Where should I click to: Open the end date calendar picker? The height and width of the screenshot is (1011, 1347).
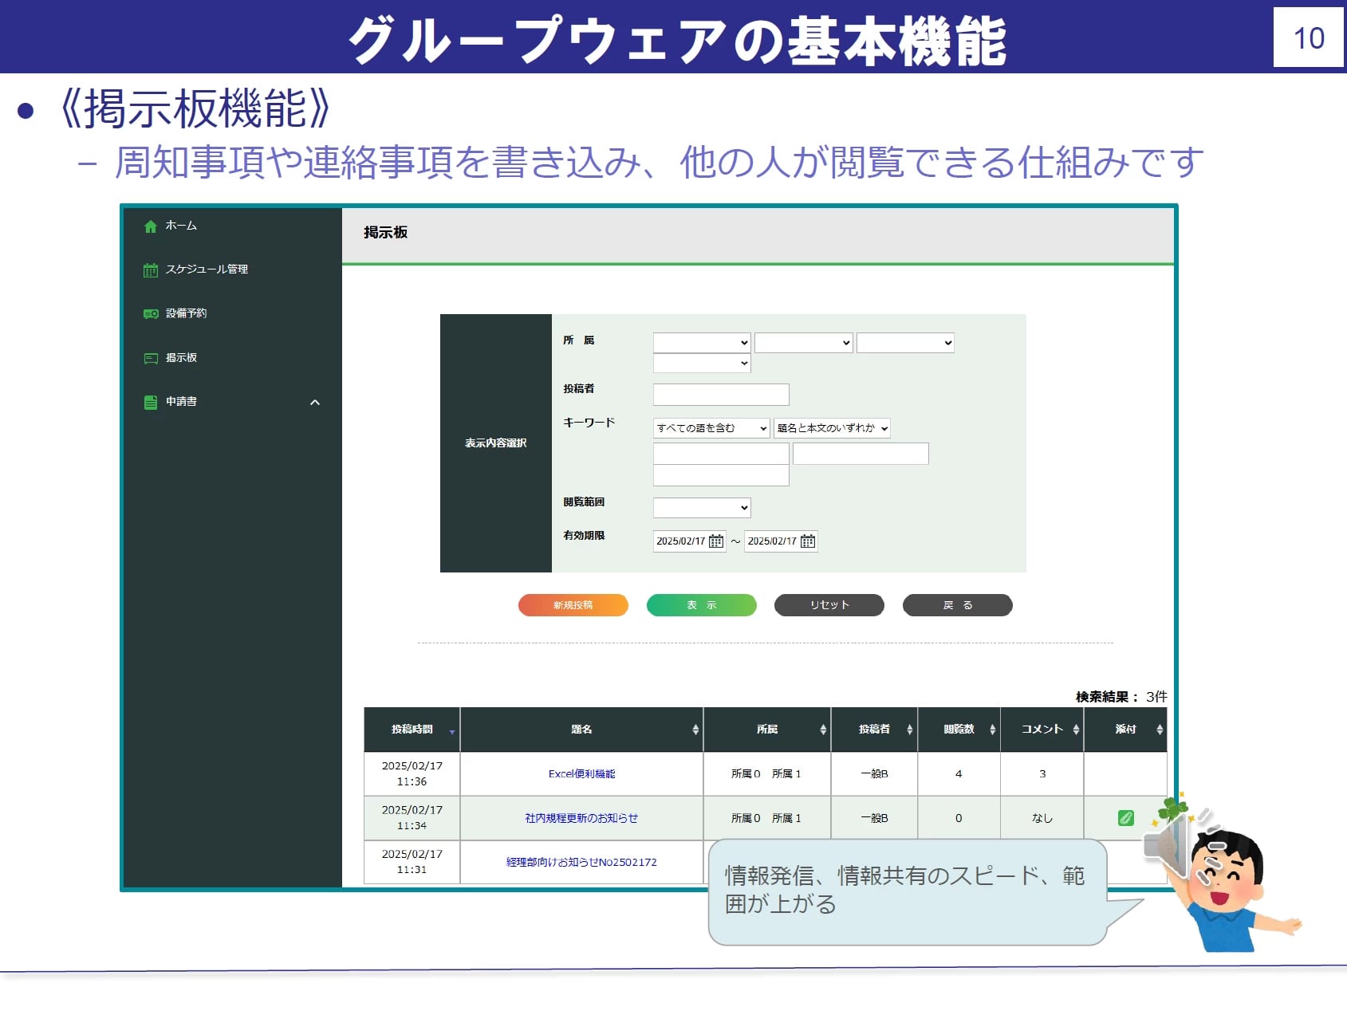click(808, 541)
